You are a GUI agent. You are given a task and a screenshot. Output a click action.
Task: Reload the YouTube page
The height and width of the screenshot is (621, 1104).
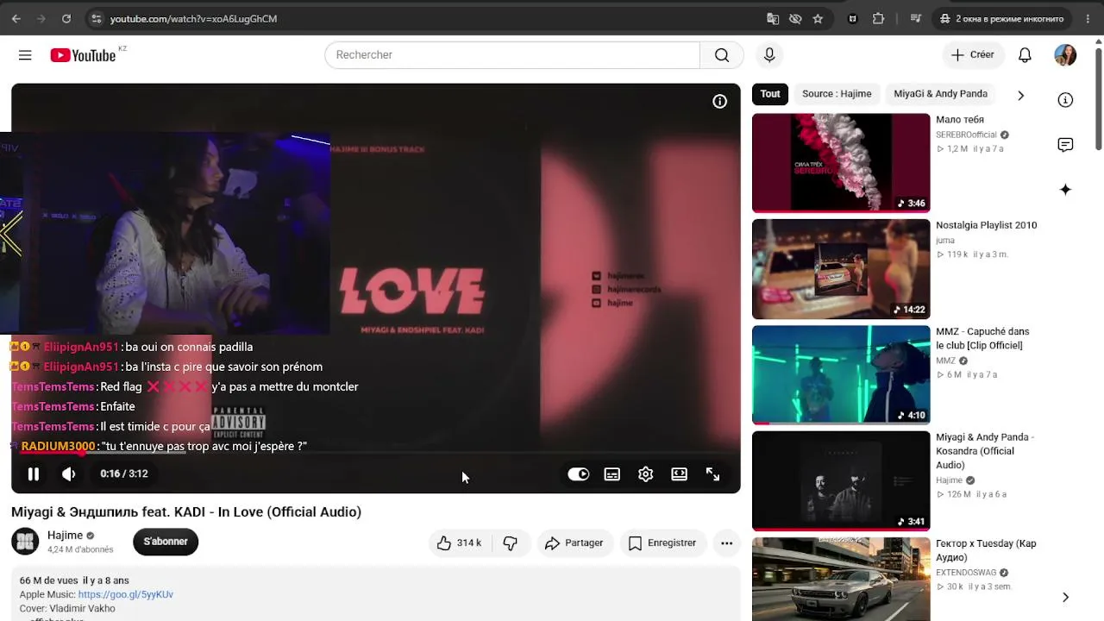[66, 18]
